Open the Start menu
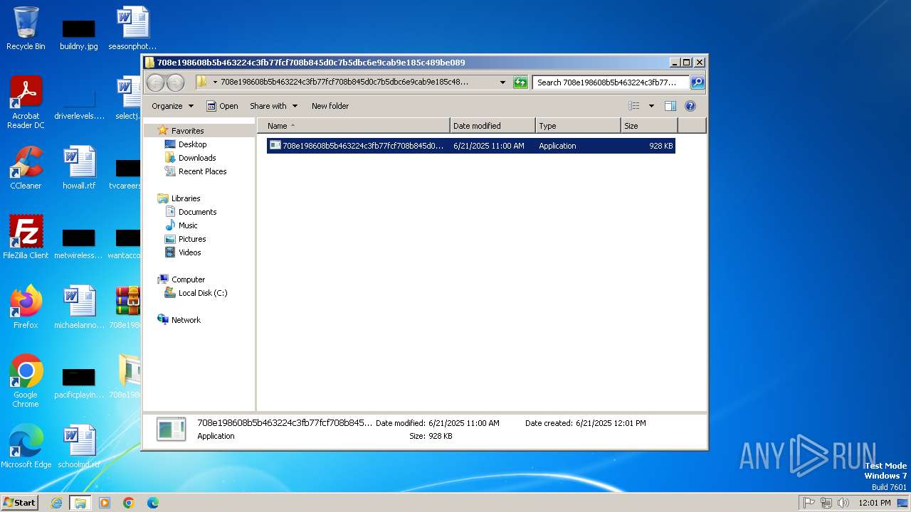The image size is (911, 512). coord(19,502)
